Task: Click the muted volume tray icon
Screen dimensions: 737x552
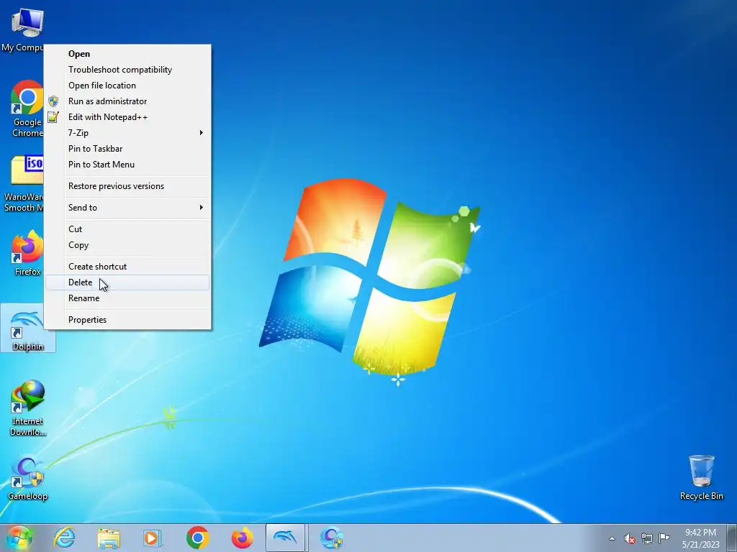Action: (x=630, y=539)
